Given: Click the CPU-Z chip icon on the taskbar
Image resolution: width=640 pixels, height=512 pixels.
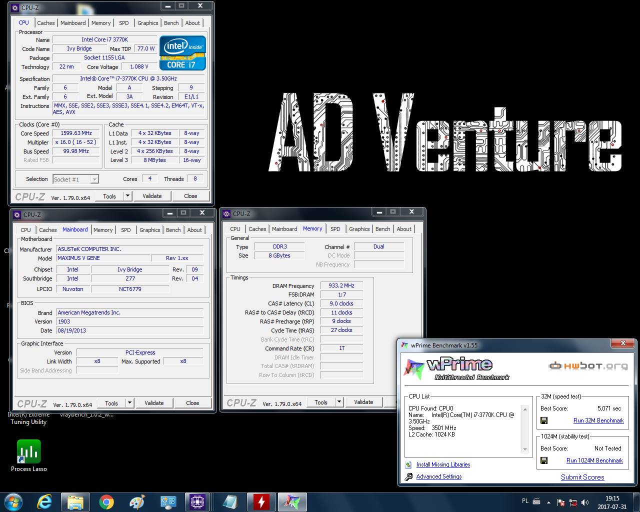Looking at the screenshot, I should [x=197, y=501].
